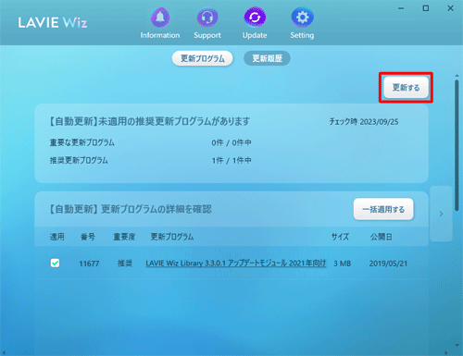
Task: Click the 更新プログラム column header
Action: [172, 237]
